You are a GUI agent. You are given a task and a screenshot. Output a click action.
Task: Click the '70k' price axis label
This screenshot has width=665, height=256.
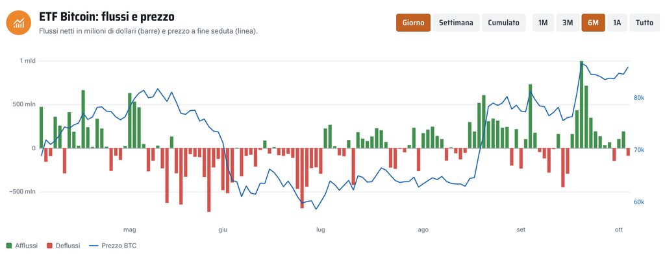[639, 150]
